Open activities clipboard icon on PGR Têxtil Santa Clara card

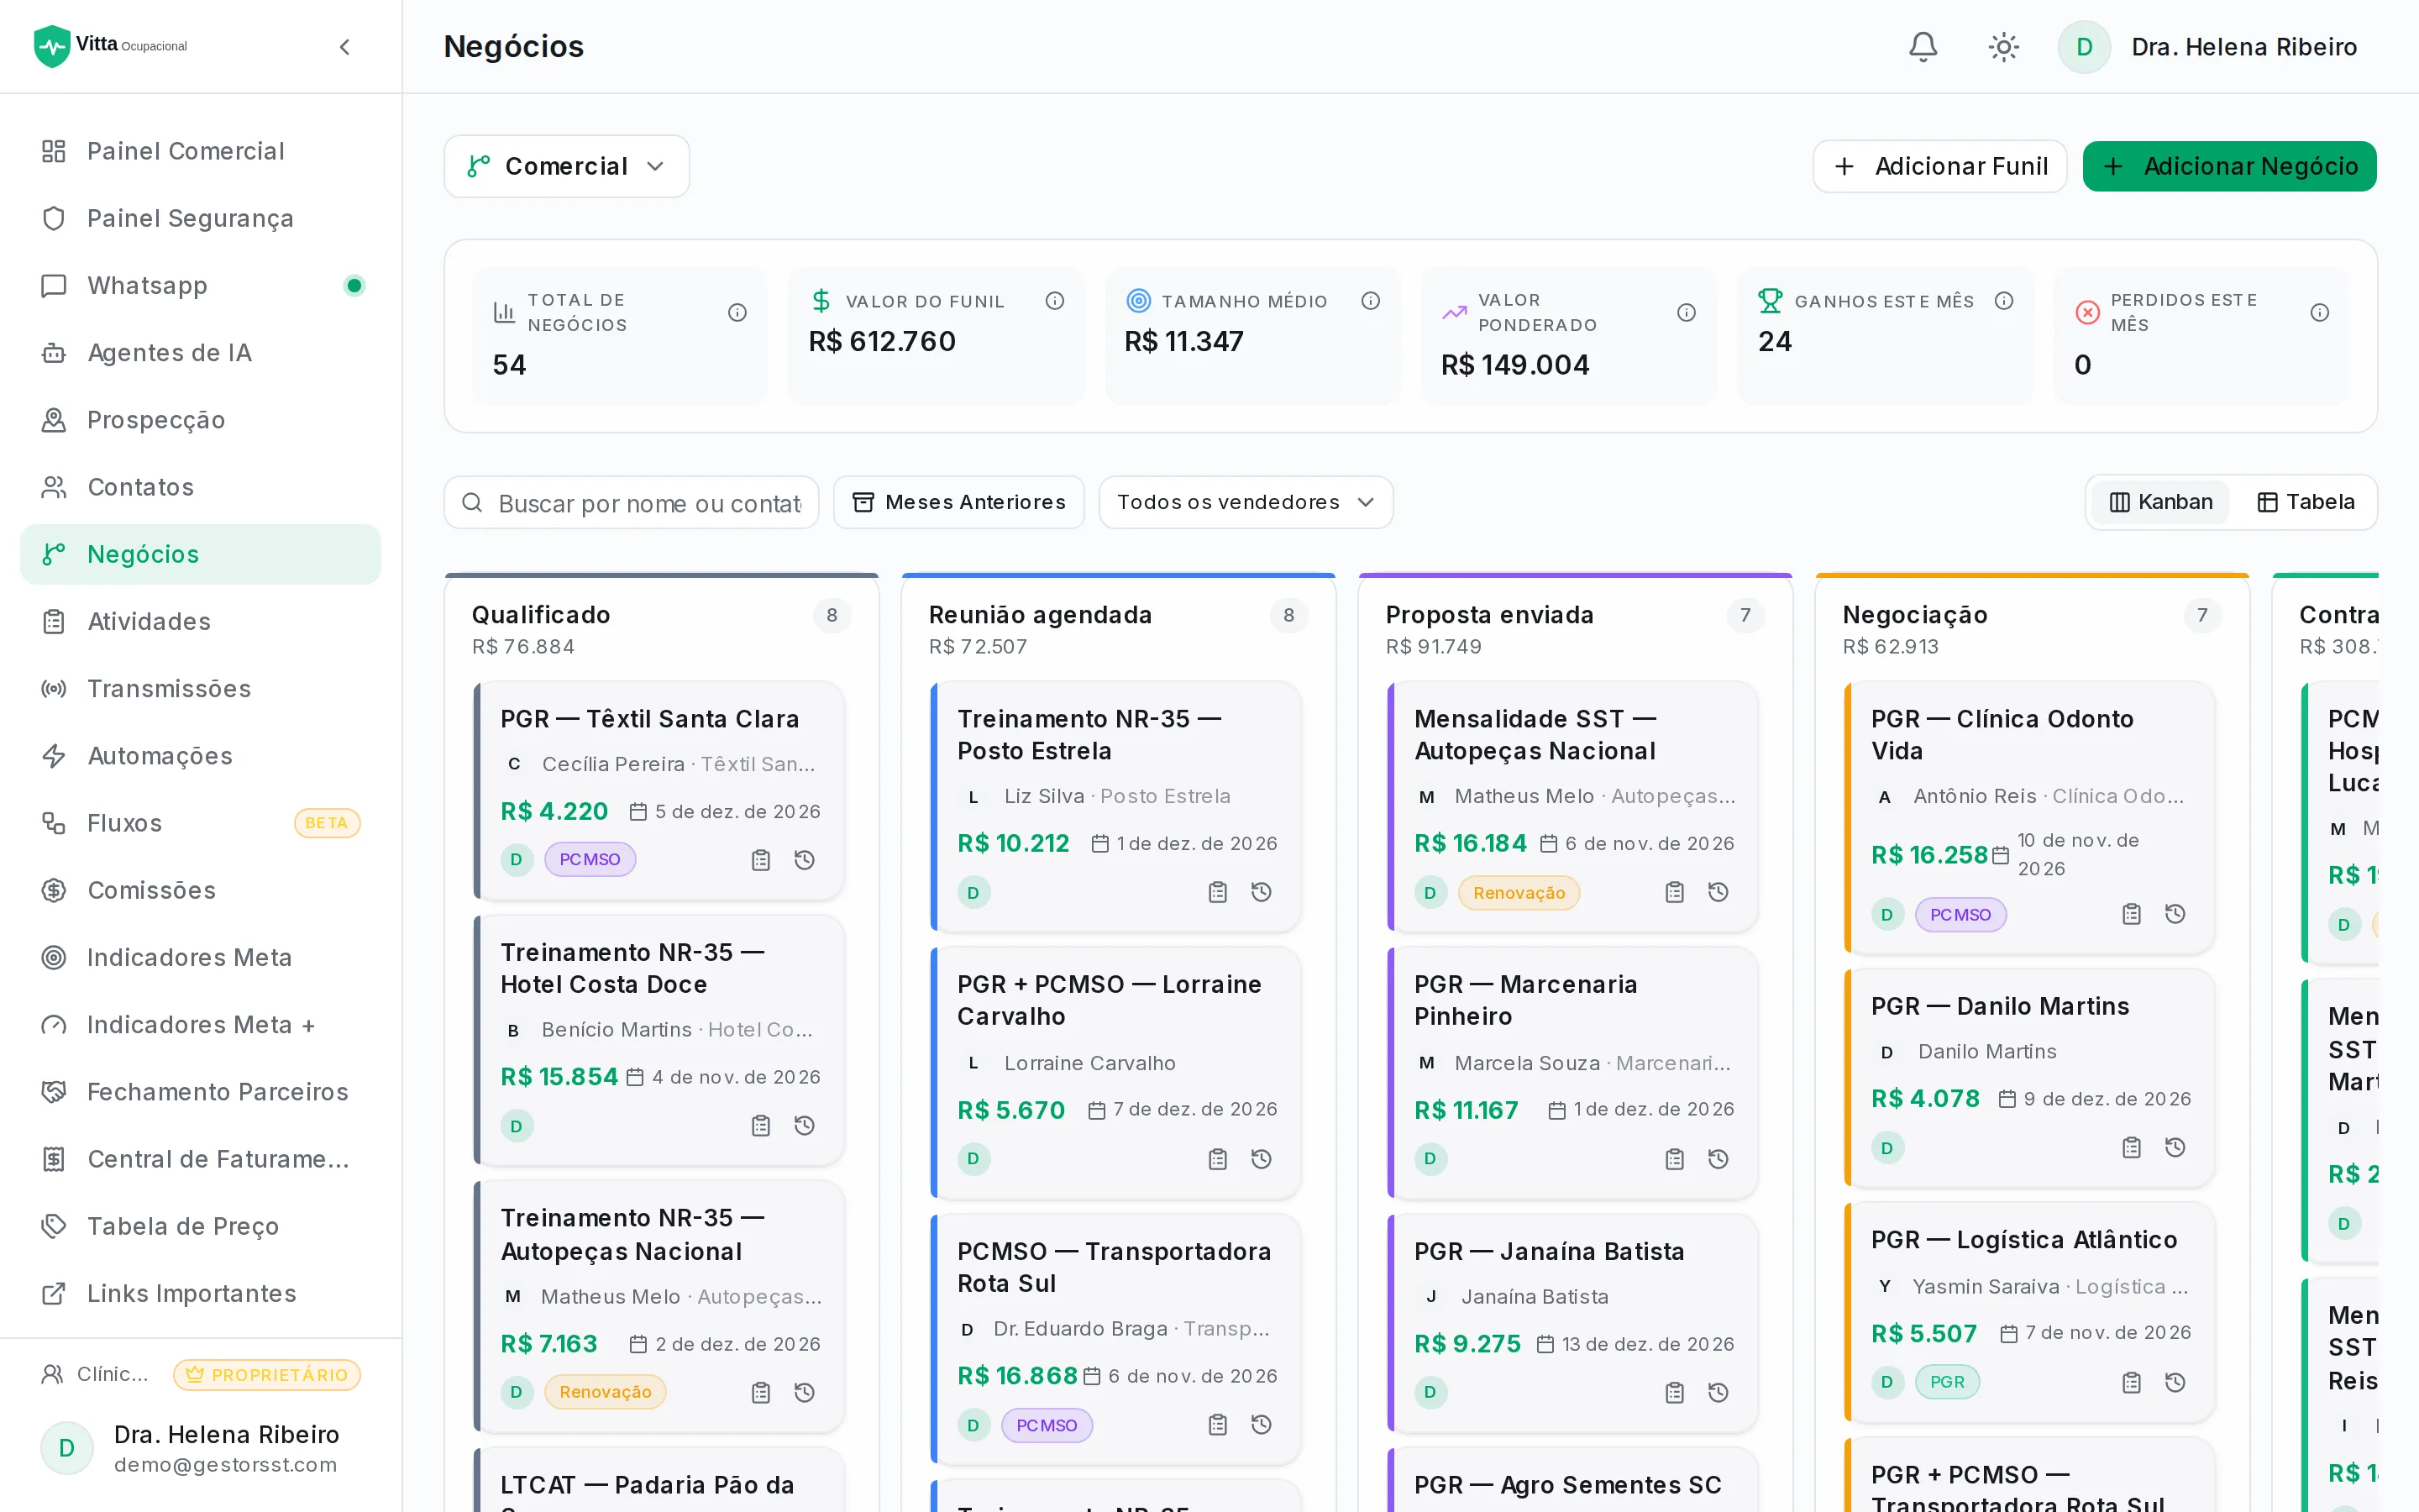click(761, 860)
